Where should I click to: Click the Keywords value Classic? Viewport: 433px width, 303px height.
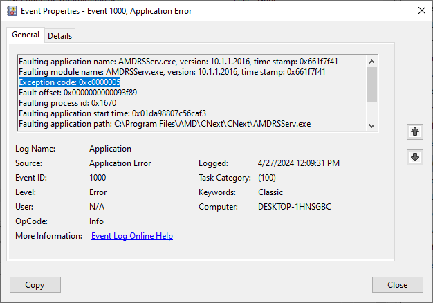(x=270, y=192)
